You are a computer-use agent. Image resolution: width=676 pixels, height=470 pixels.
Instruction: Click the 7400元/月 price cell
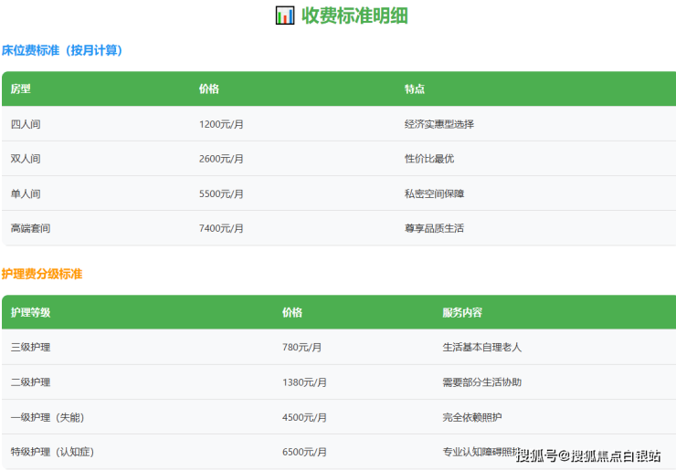pyautogui.click(x=221, y=228)
